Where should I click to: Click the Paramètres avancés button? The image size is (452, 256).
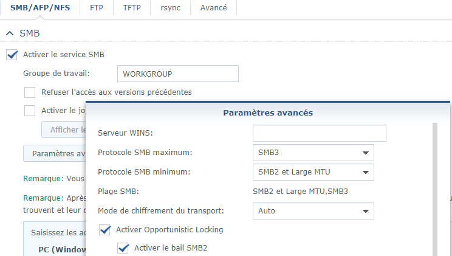55,153
